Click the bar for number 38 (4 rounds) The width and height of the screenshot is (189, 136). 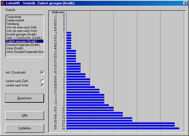(x=76, y=77)
